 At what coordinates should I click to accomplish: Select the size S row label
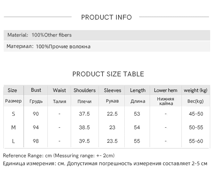click(13, 114)
